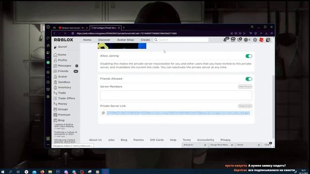This screenshot has width=310, height=174.
Task: Close the Arbuzich chat tab
Action: point(205,145)
